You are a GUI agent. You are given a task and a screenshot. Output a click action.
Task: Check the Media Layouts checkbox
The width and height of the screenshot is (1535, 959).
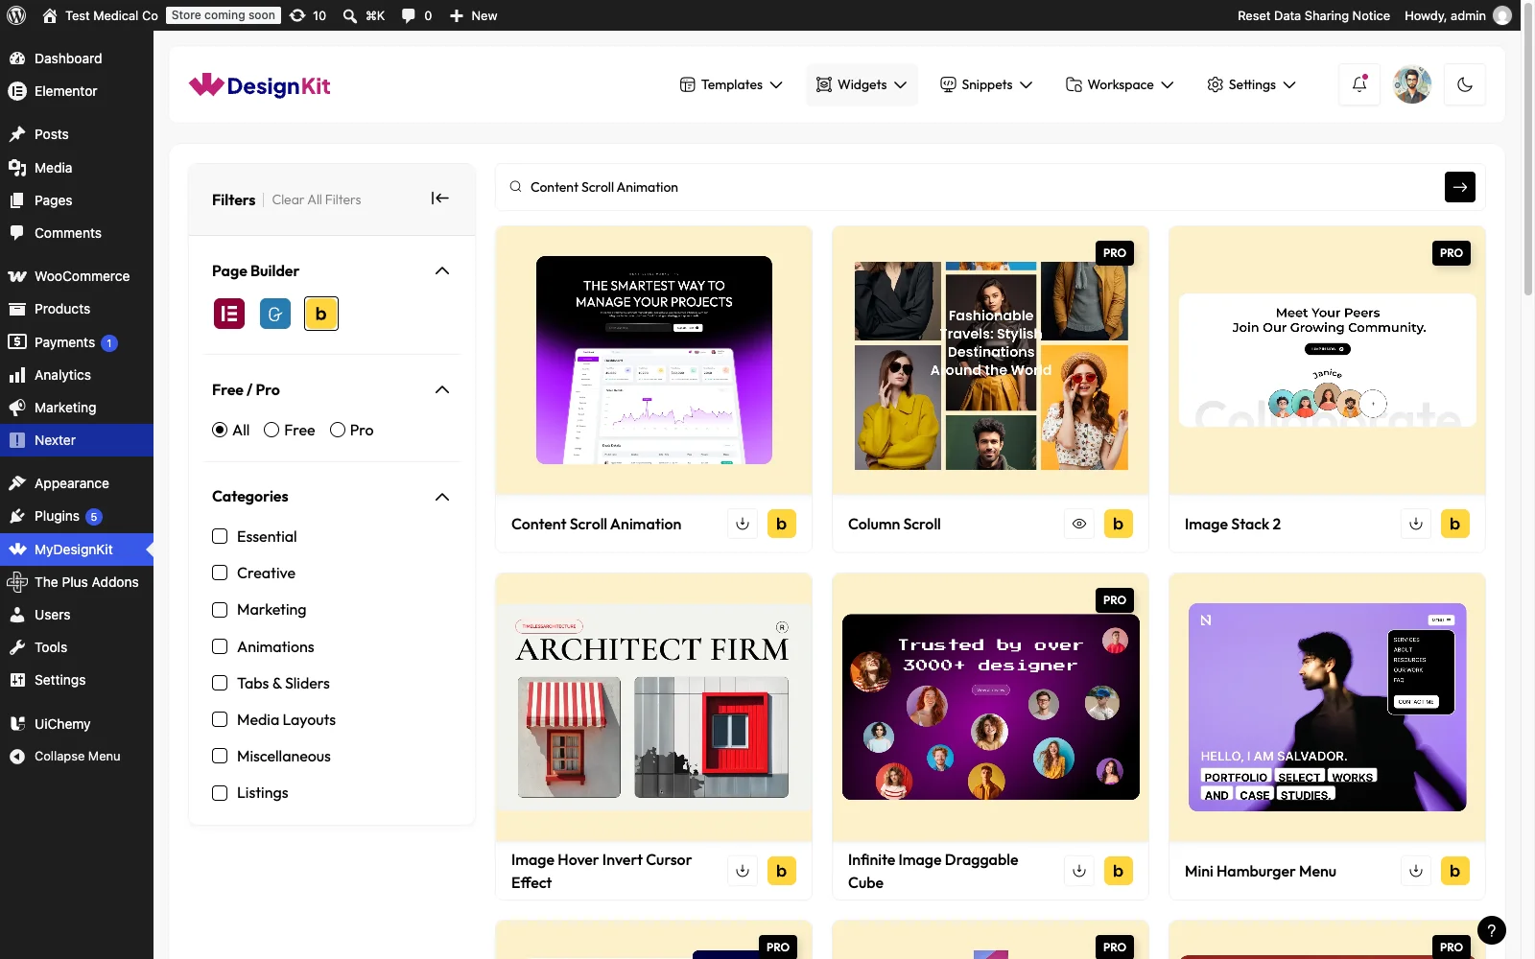point(220,719)
